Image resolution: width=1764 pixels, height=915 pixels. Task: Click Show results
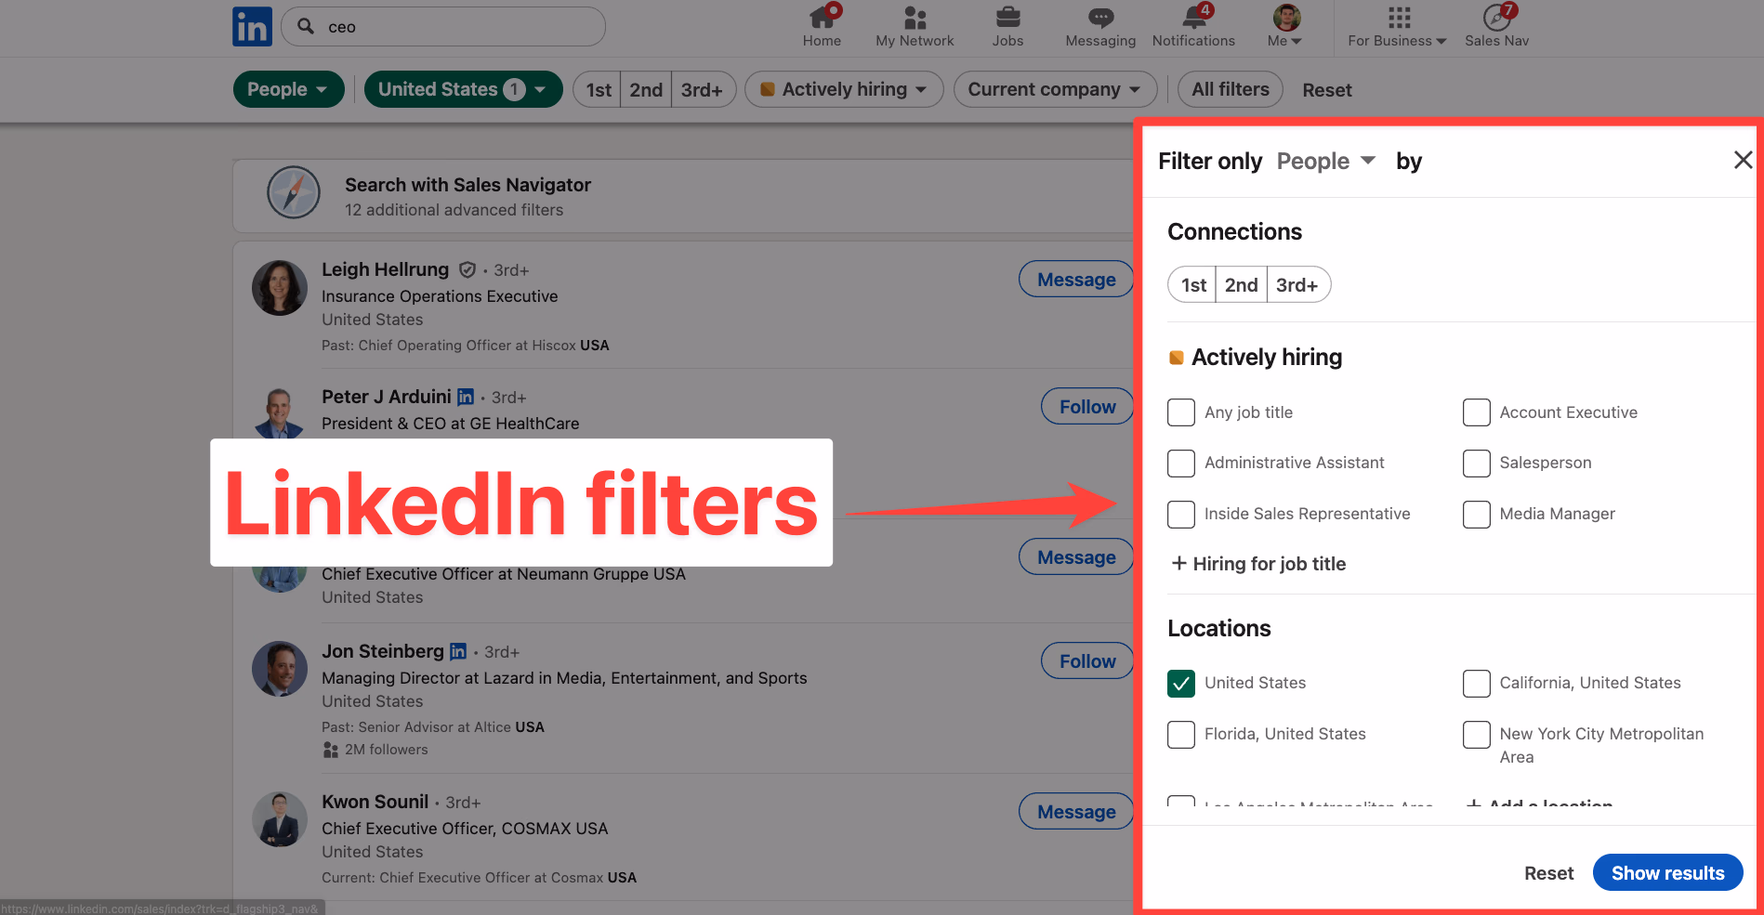point(1667,873)
